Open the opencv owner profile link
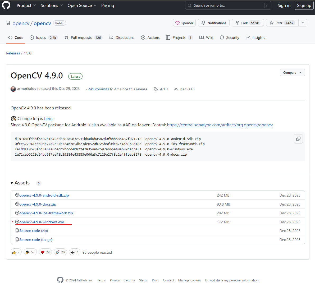The width and height of the screenshot is (315, 288). click(21, 23)
